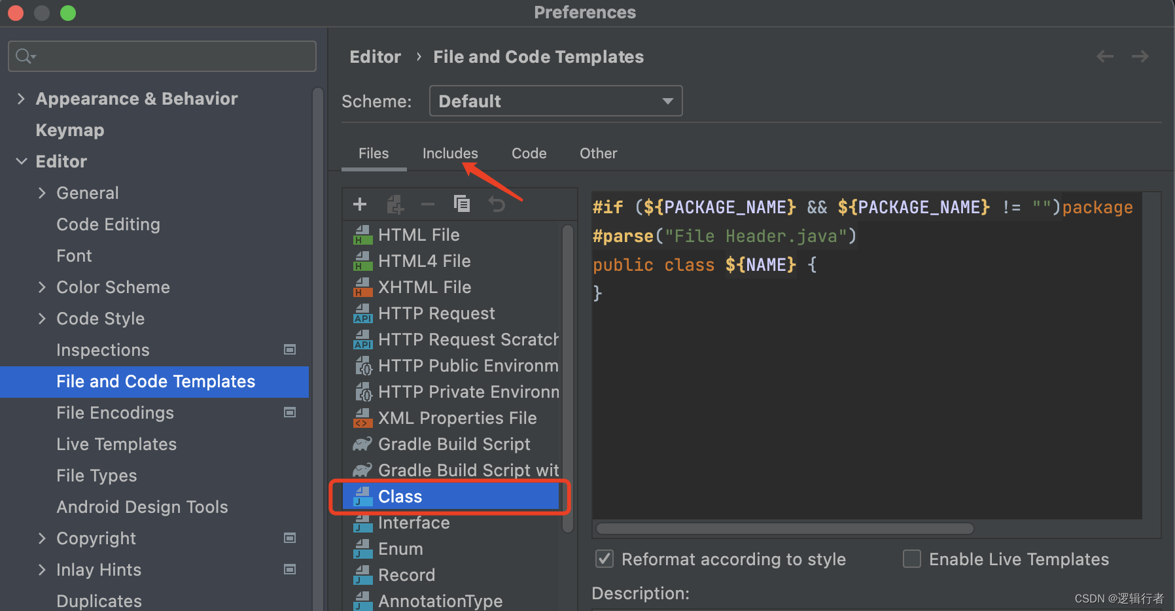Click the Create Template plus icon

click(x=360, y=204)
